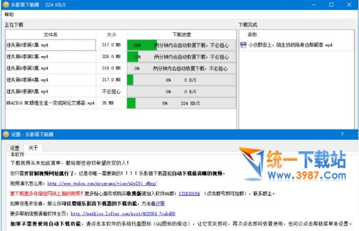This screenshot has height=231, width=359.
Task: Click the 文件名 column header
Action: click(x=51, y=35)
